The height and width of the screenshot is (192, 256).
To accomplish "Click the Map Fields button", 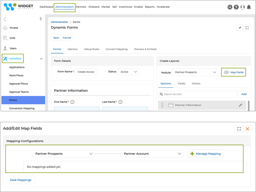I will coord(234,72).
